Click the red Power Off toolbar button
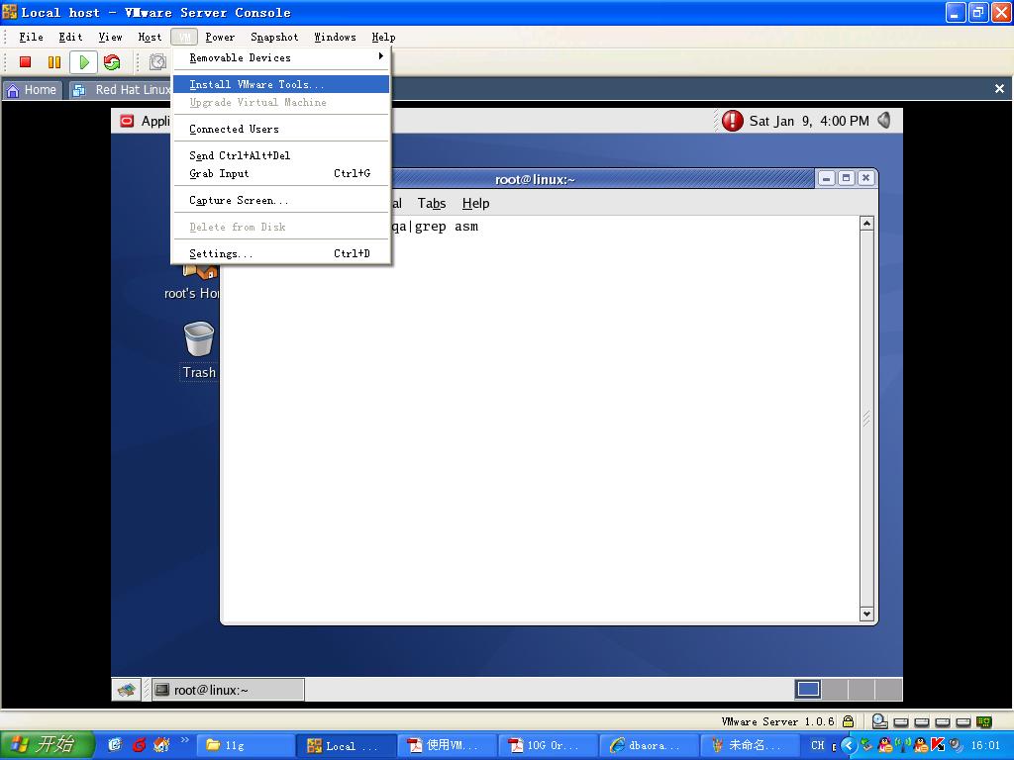This screenshot has width=1014, height=760. click(x=25, y=62)
